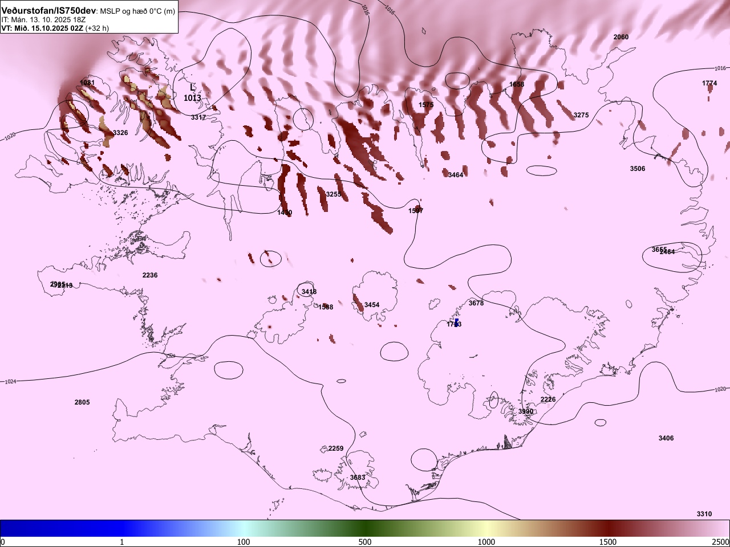The image size is (730, 547).
Task: Click the 3990 height value
Action: (526, 411)
